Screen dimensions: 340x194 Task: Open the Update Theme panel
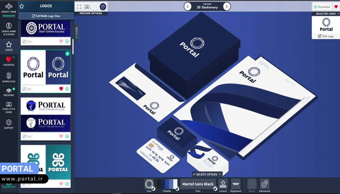[9, 8]
